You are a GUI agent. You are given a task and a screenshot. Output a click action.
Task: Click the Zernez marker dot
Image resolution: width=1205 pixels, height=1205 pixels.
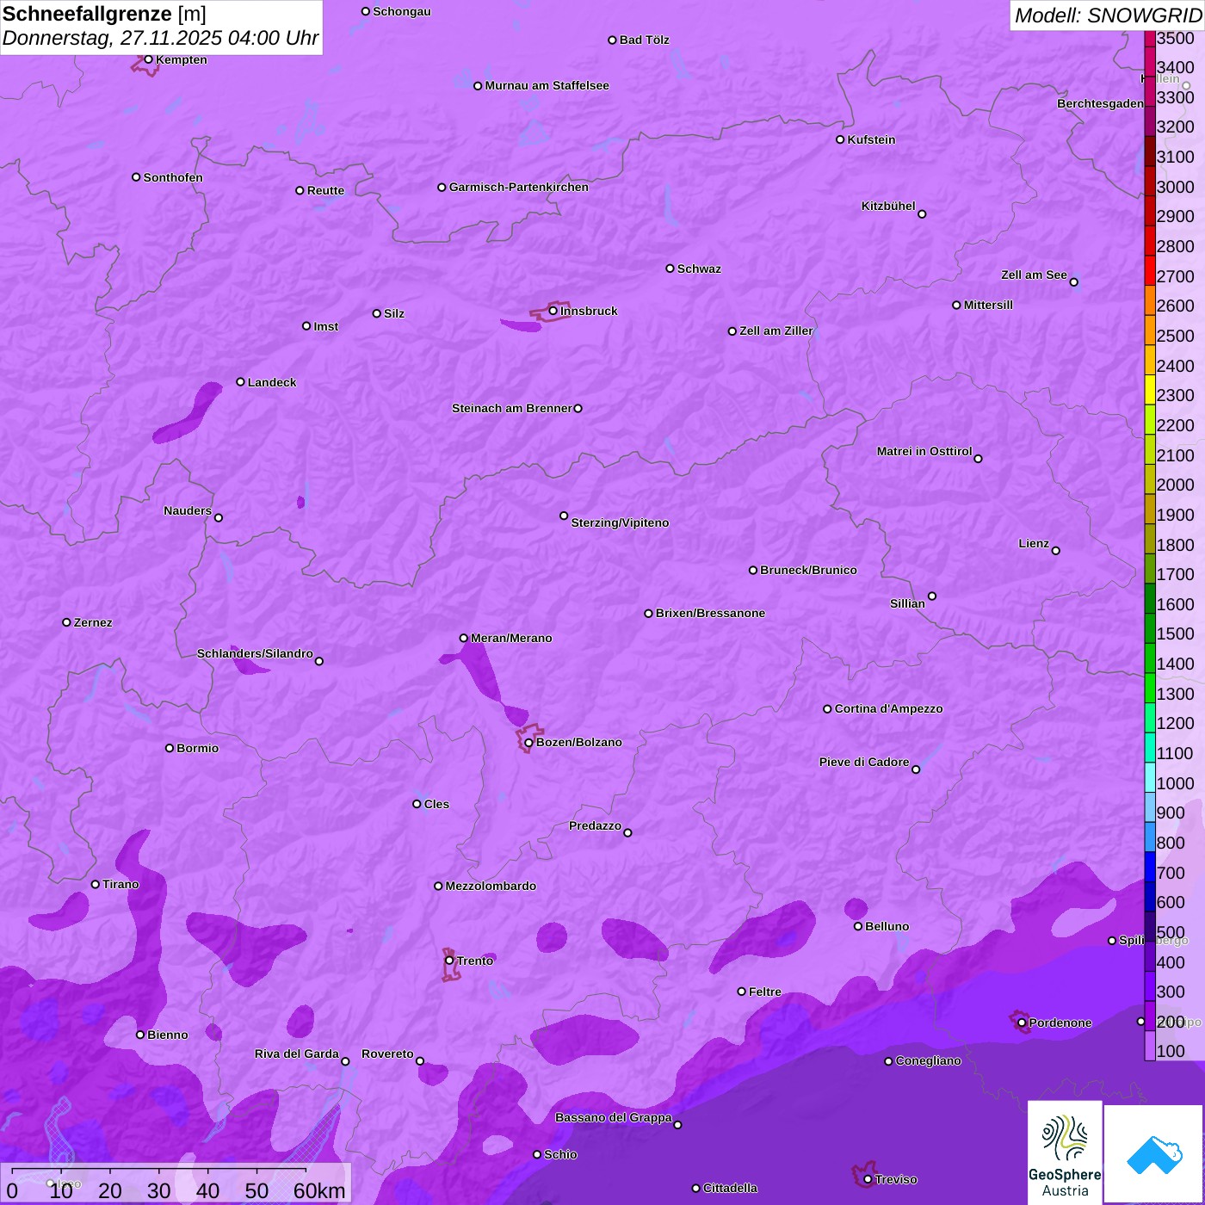[66, 622]
